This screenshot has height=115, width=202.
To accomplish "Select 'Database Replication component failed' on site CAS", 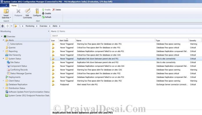I will click(126, 66).
